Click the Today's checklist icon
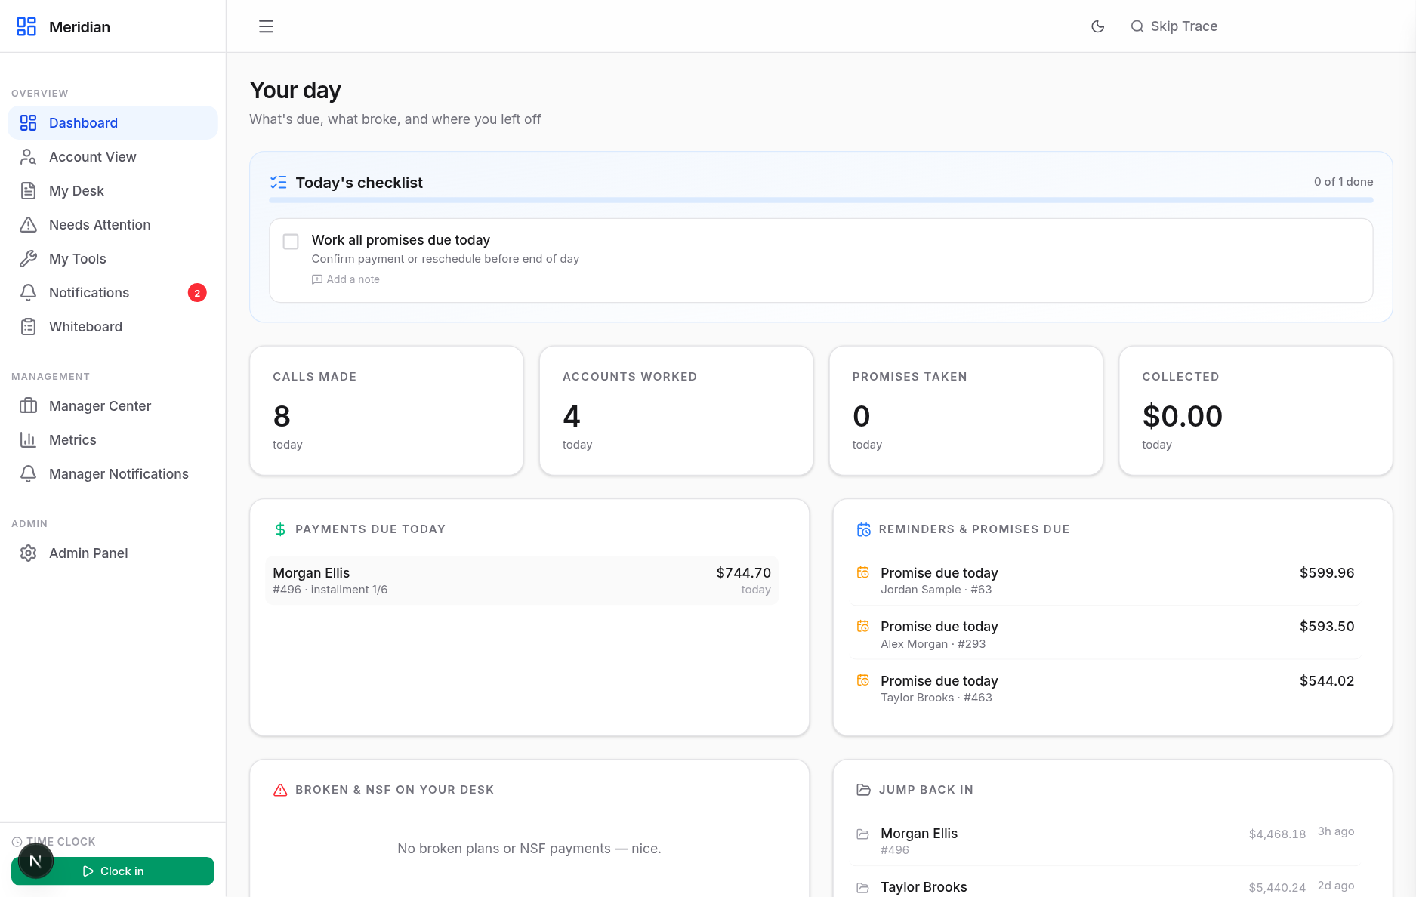The width and height of the screenshot is (1416, 897). [x=278, y=182]
